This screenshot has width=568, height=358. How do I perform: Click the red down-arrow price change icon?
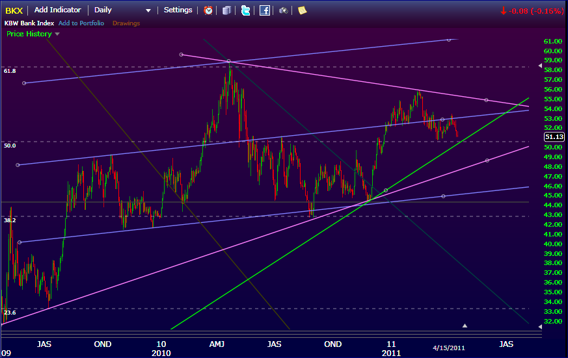(x=503, y=11)
